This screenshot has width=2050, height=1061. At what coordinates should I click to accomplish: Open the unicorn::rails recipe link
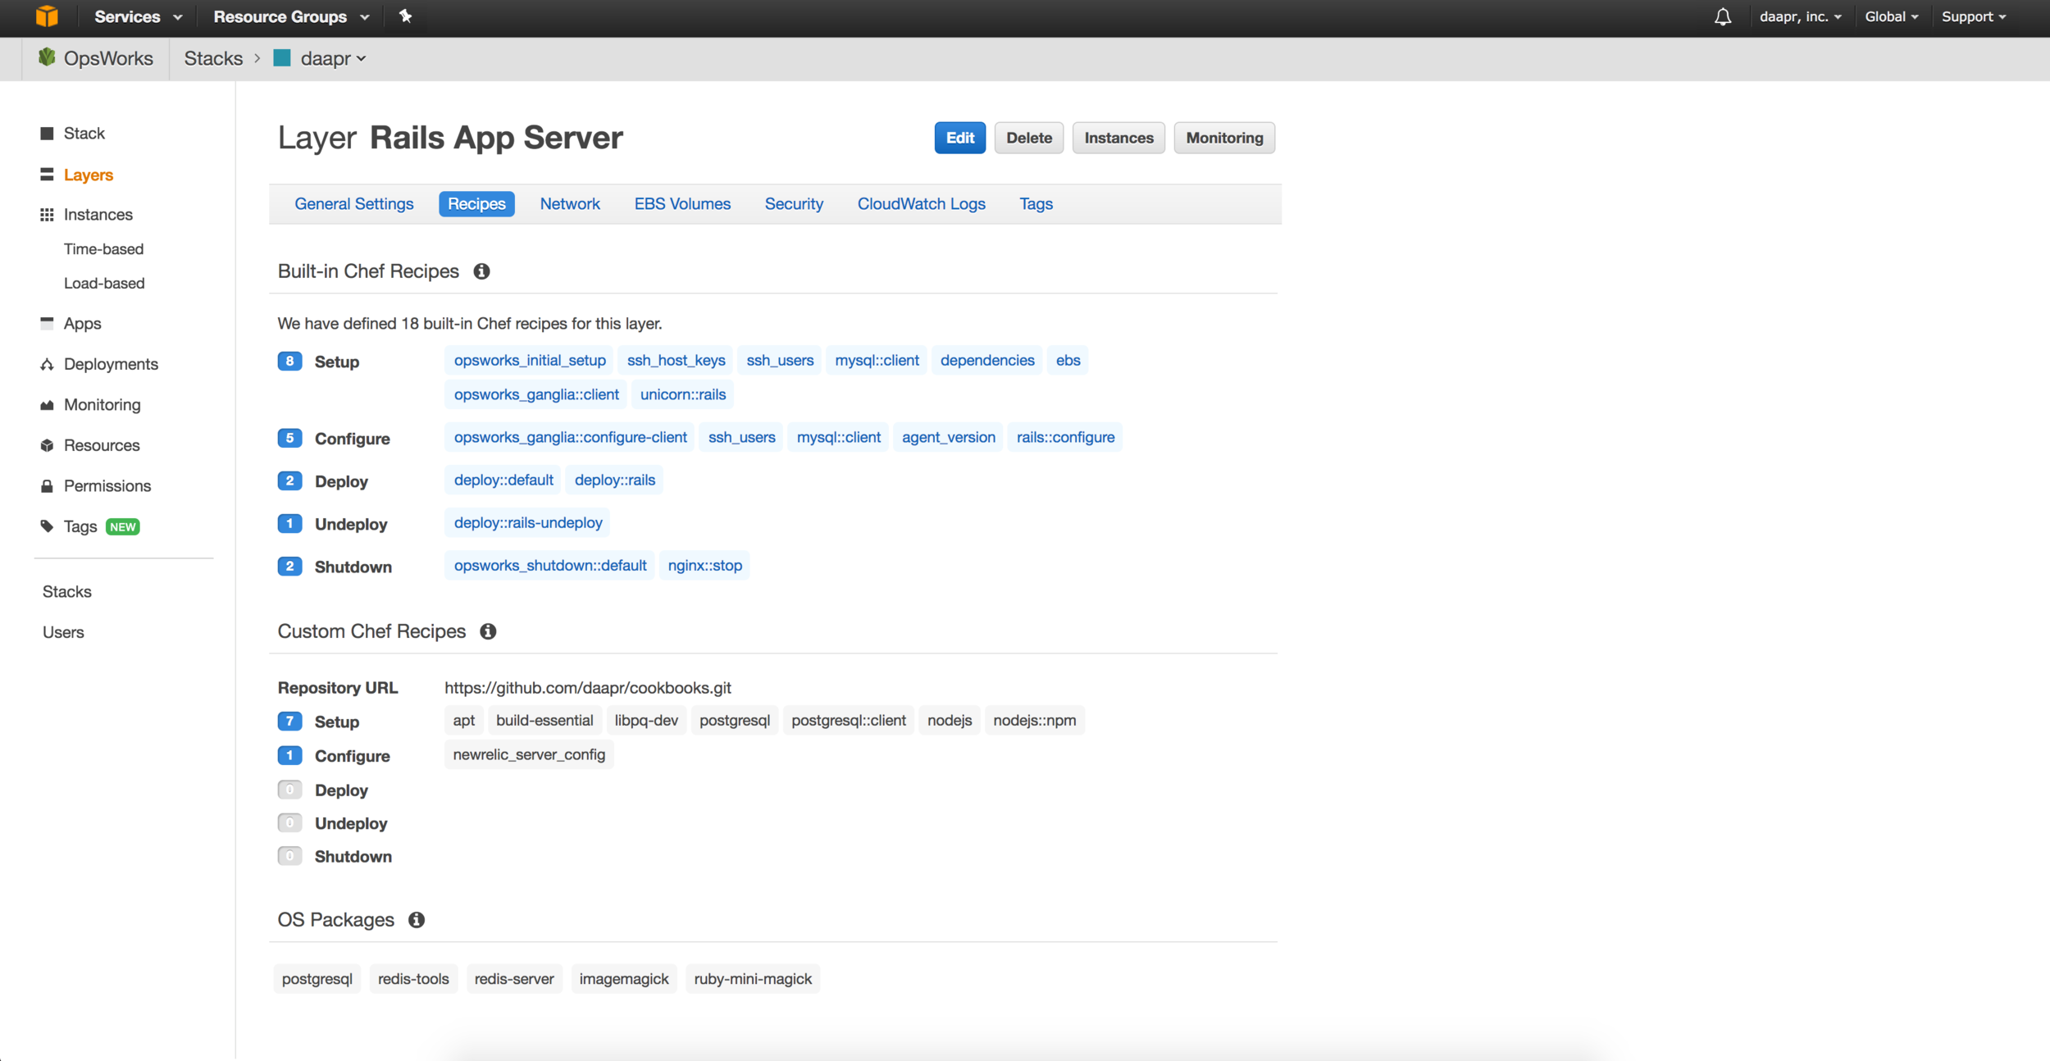pyautogui.click(x=683, y=395)
